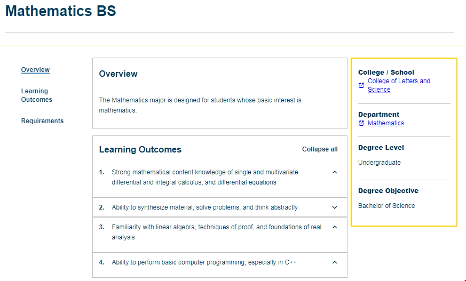Navigate to Requirements in the side navigation
Screen dimensions: 466x281
[42, 121]
